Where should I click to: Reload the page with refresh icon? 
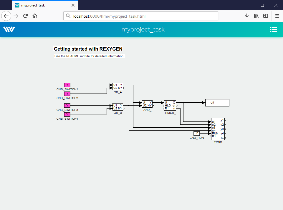(x=25, y=16)
